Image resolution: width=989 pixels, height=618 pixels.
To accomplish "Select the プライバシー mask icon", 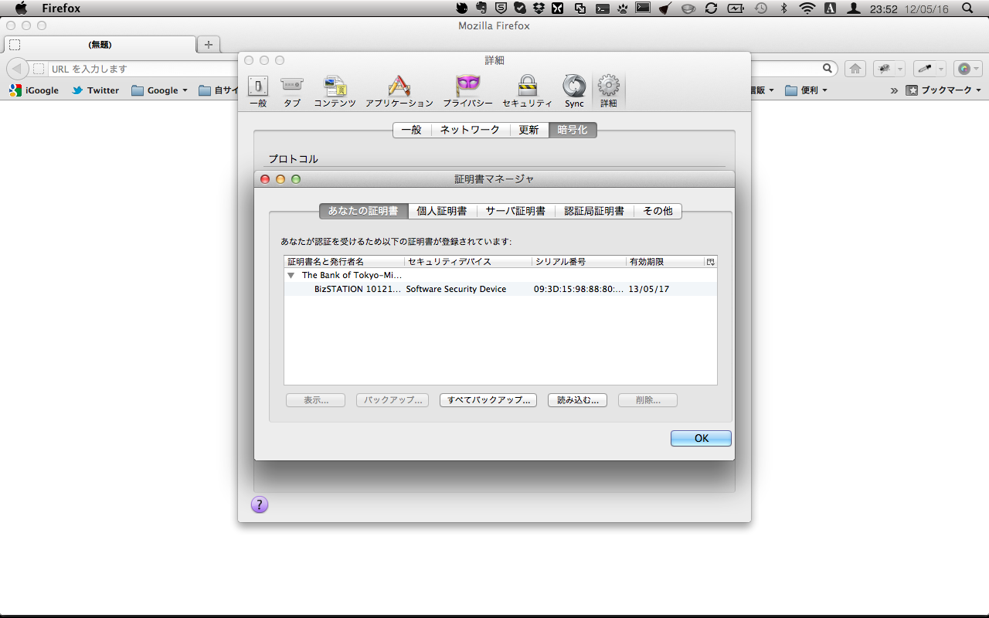I will tap(467, 90).
